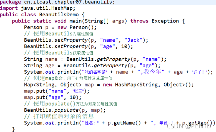Click the HashMap<String, Object> map declaration line

(x=109, y=85)
